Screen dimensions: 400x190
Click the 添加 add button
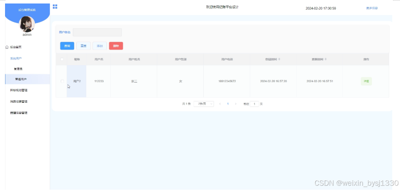coord(100,46)
